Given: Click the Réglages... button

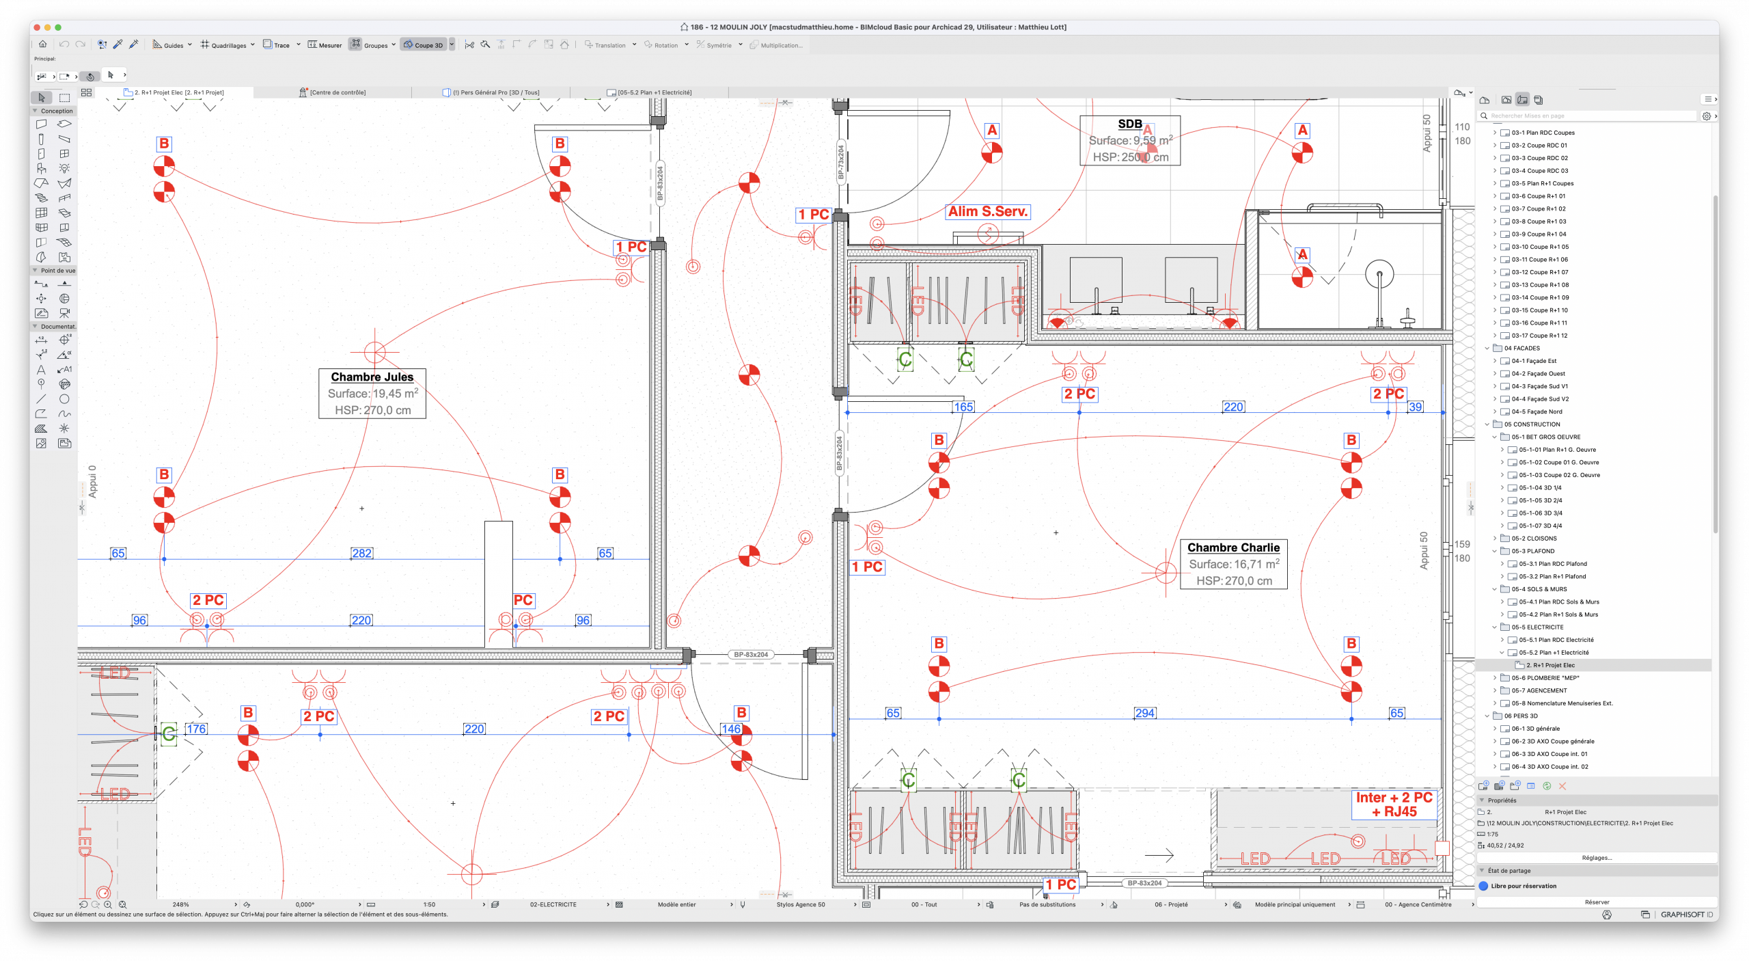Looking at the screenshot, I should click(x=1597, y=858).
